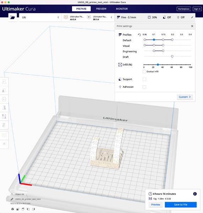Expand the material configuration selector chevron
This screenshot has height=213, width=203.
click(x=111, y=17)
